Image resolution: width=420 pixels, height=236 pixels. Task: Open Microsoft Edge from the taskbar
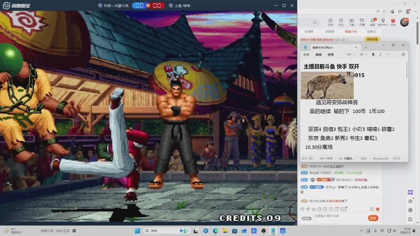(215, 231)
